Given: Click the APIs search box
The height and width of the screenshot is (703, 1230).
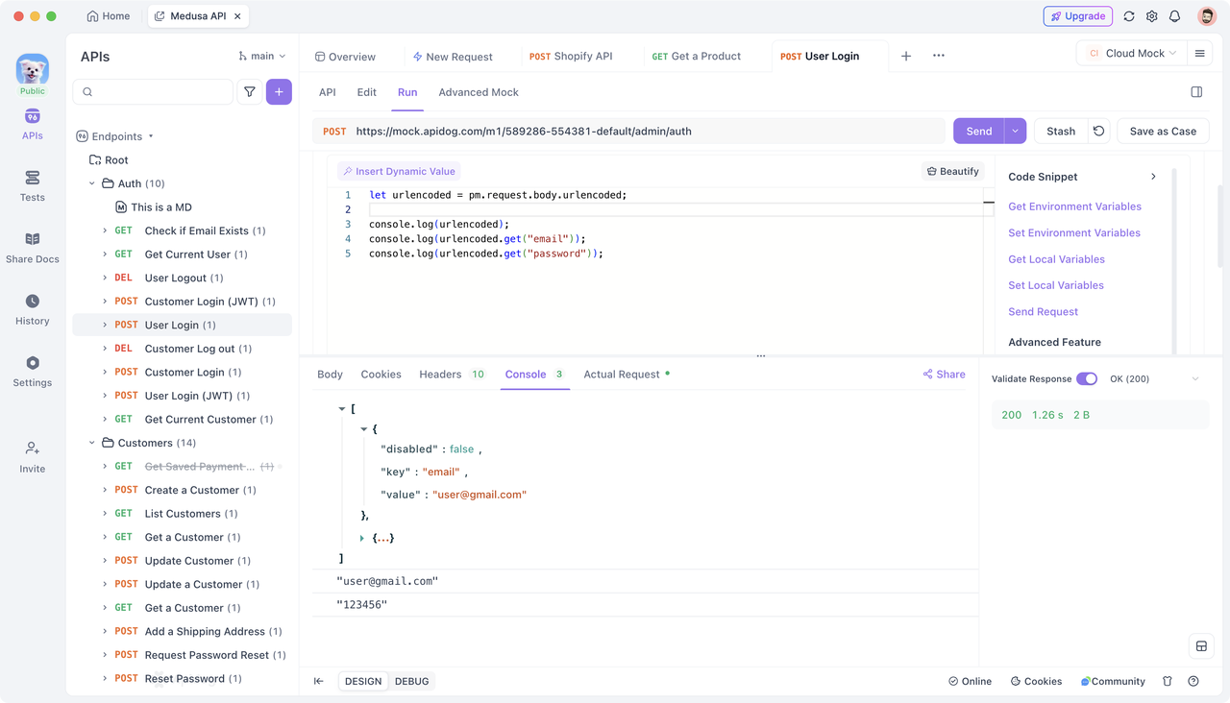Looking at the screenshot, I should click(x=153, y=92).
